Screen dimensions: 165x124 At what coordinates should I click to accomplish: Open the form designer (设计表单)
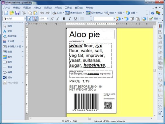point(94,13)
